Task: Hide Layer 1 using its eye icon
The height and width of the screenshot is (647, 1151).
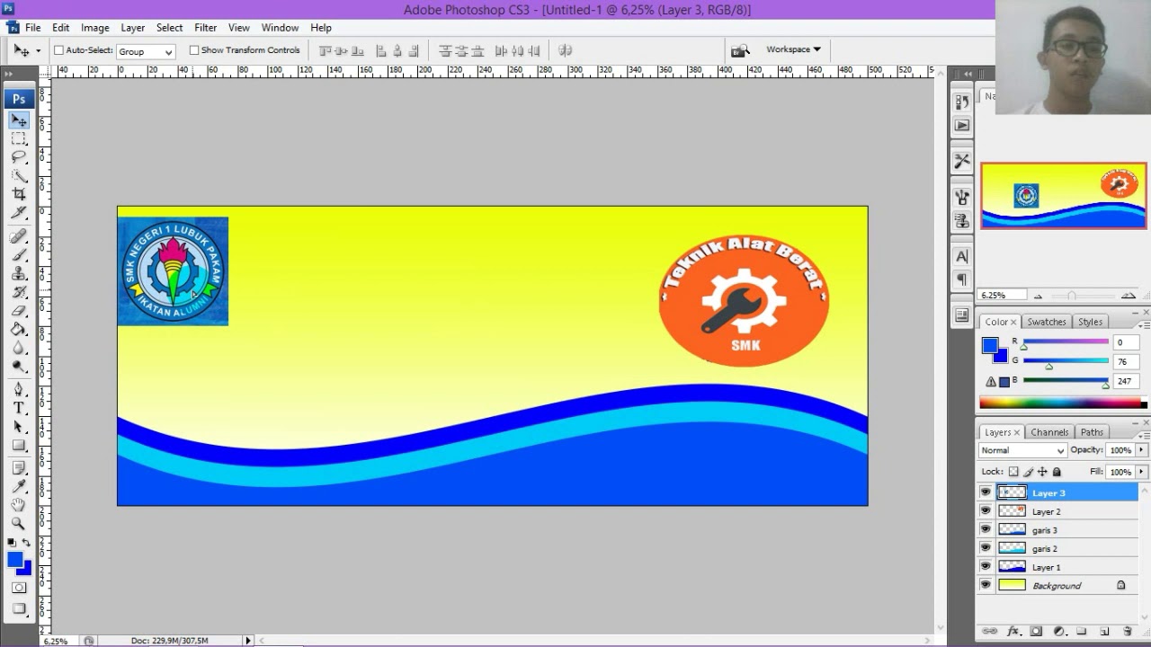Action: 986,567
